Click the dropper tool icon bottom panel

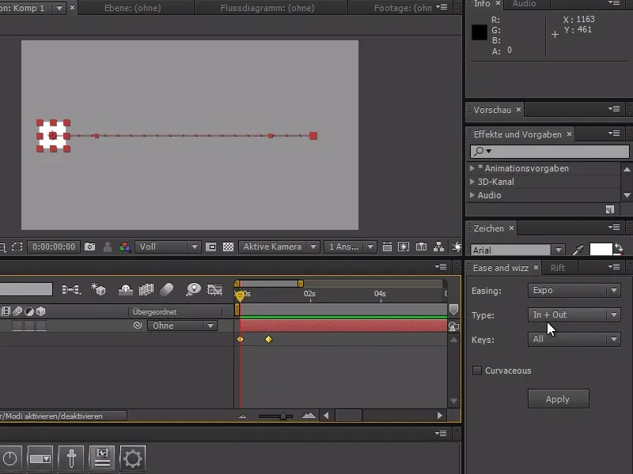71,458
